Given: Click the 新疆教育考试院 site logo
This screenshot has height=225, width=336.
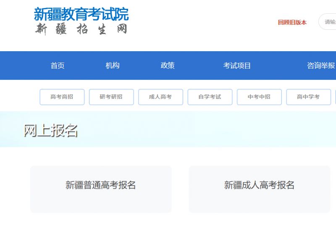Looking at the screenshot, I should [x=81, y=14].
